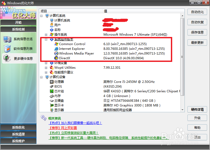
Task: Click the 保存信息 button
Action: (x=197, y=32)
